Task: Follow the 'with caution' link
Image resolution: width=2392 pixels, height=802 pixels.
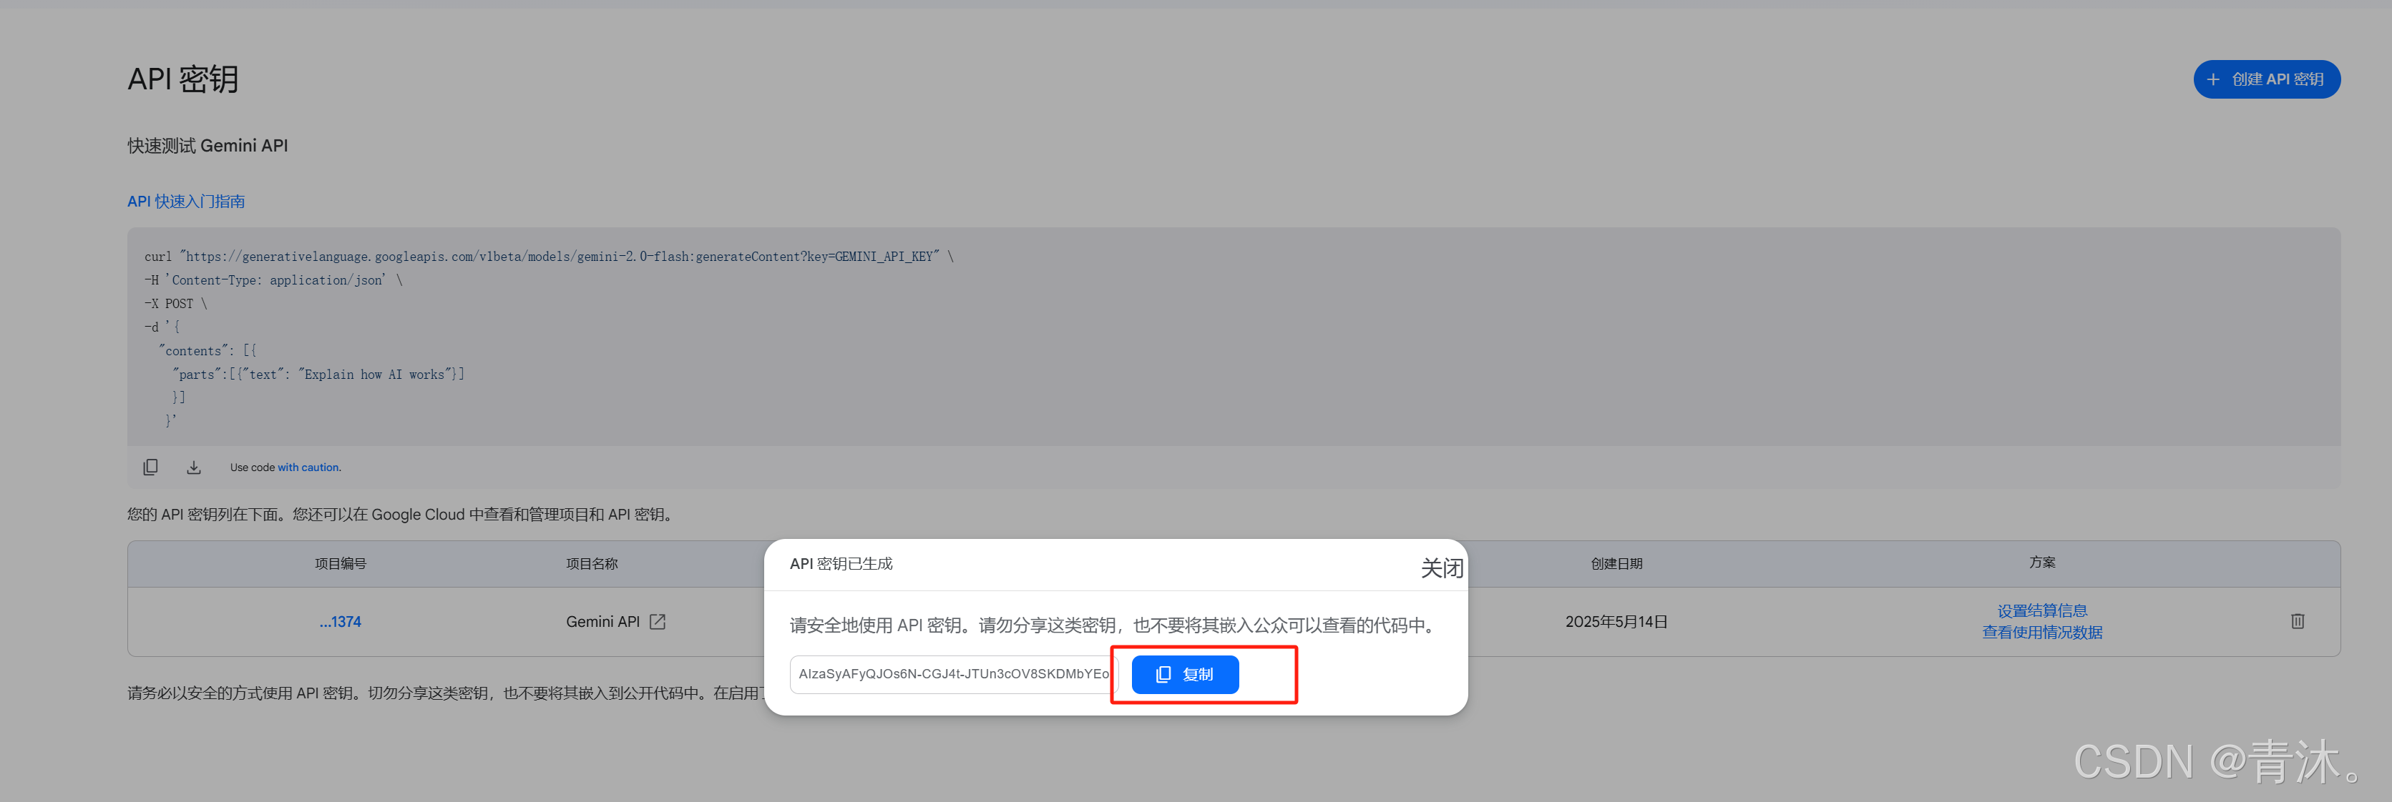Action: [309, 468]
